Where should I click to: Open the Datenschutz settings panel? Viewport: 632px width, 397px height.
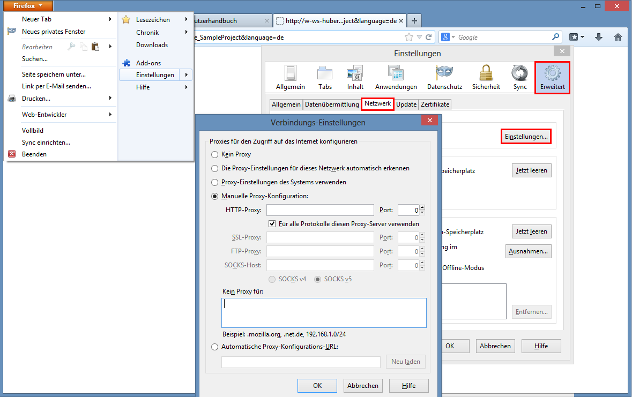tap(444, 77)
